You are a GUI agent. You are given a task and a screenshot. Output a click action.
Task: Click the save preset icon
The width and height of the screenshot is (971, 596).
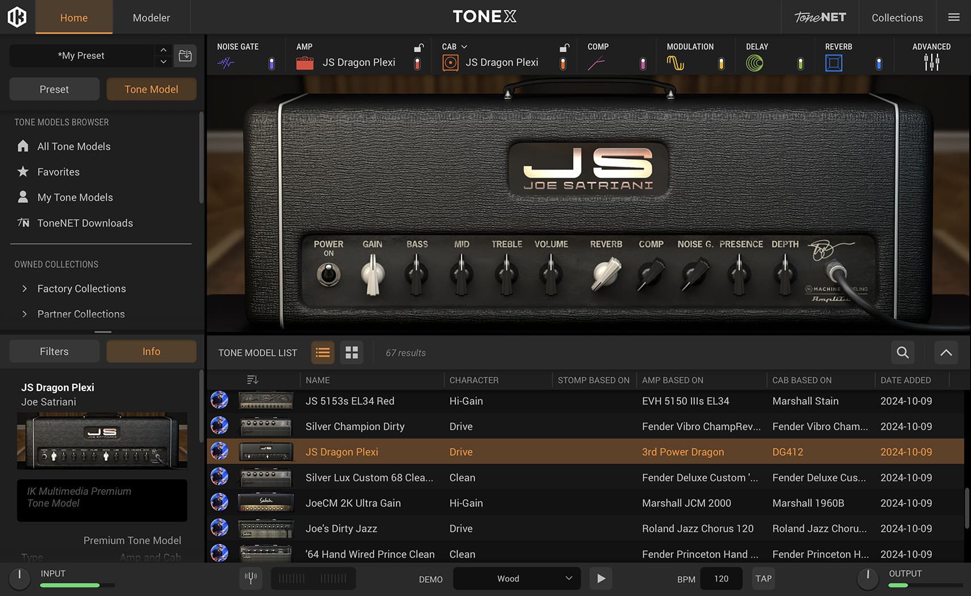coord(185,56)
